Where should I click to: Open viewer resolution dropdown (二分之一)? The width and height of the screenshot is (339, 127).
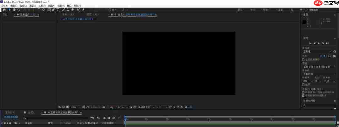[x=121, y=107]
